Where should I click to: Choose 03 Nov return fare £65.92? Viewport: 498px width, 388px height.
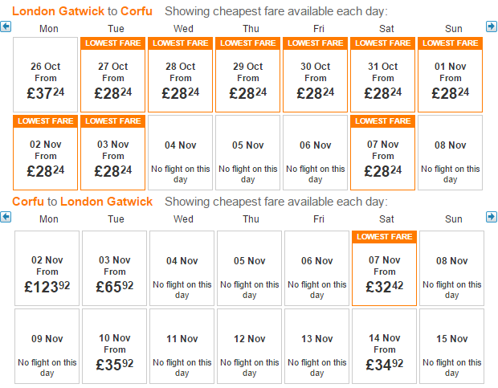114,268
